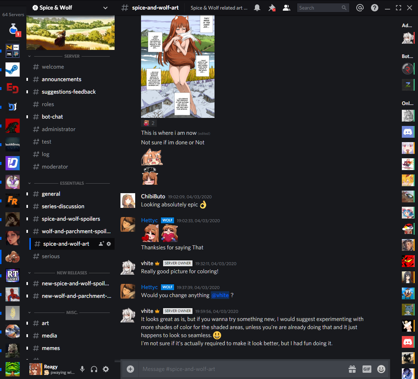Open the art channel under MISC.
This screenshot has width=418, height=379.
tap(72, 323)
